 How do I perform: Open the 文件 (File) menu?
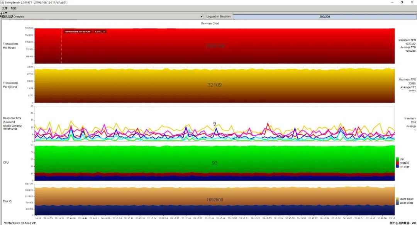(5, 8)
